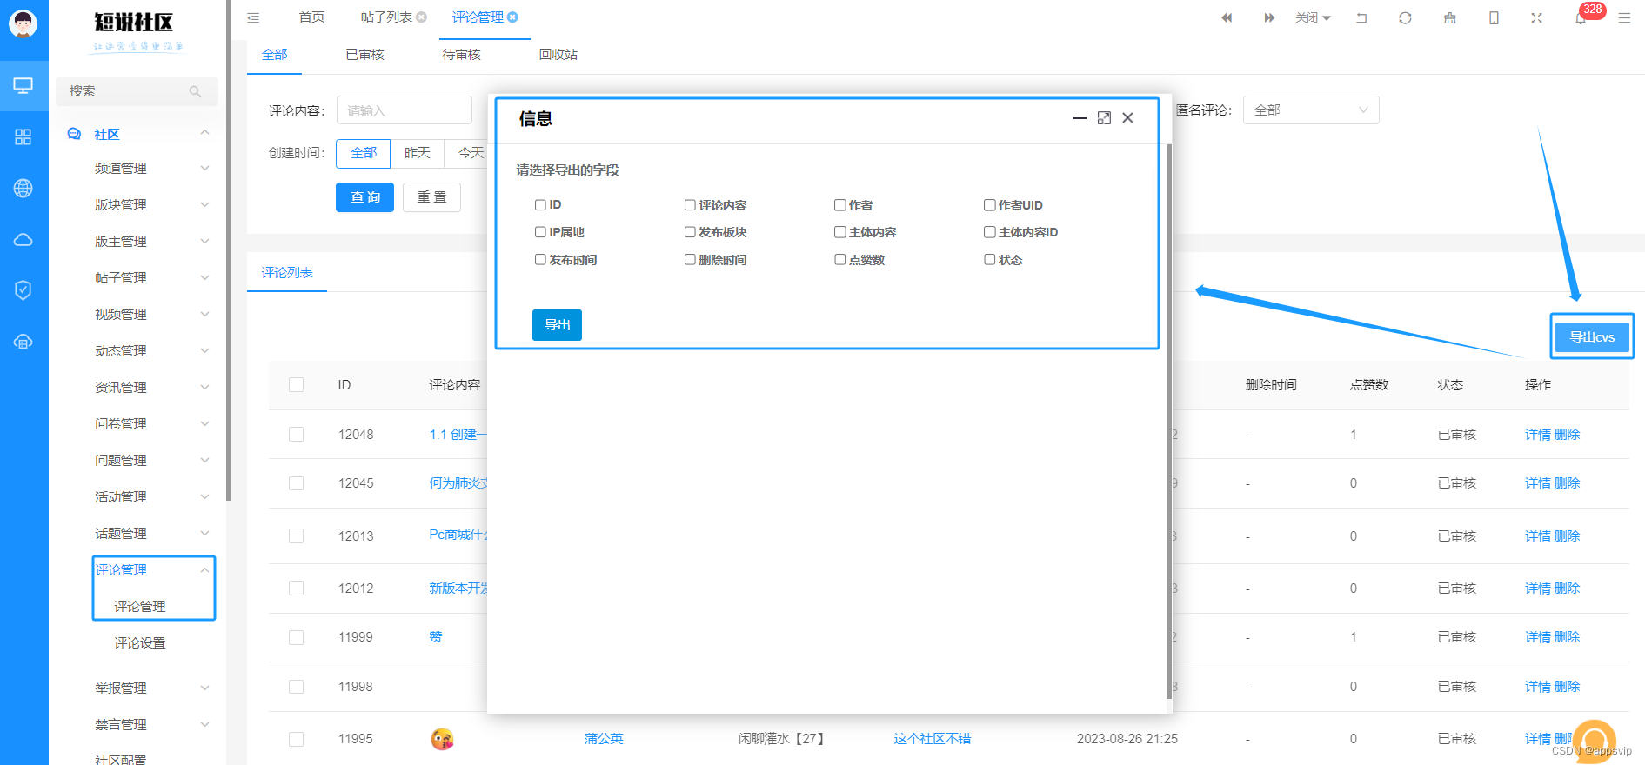Viewport: 1645px width, 765px height.
Task: Open the user avatar in the sidebar
Action: 23,23
